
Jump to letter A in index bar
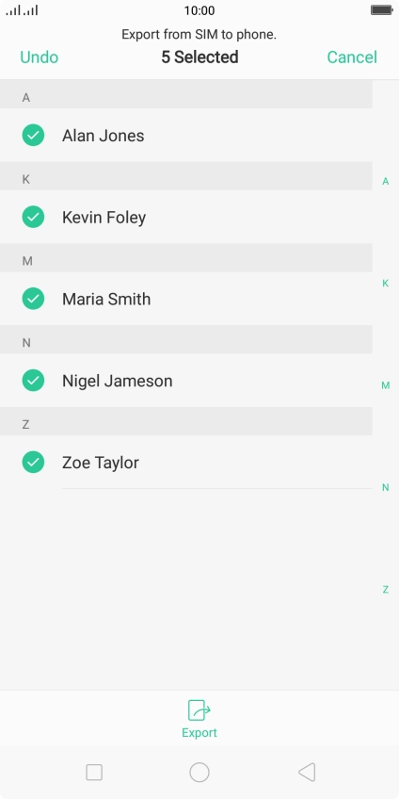386,182
